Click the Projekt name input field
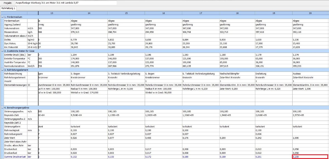 click(66, 3)
